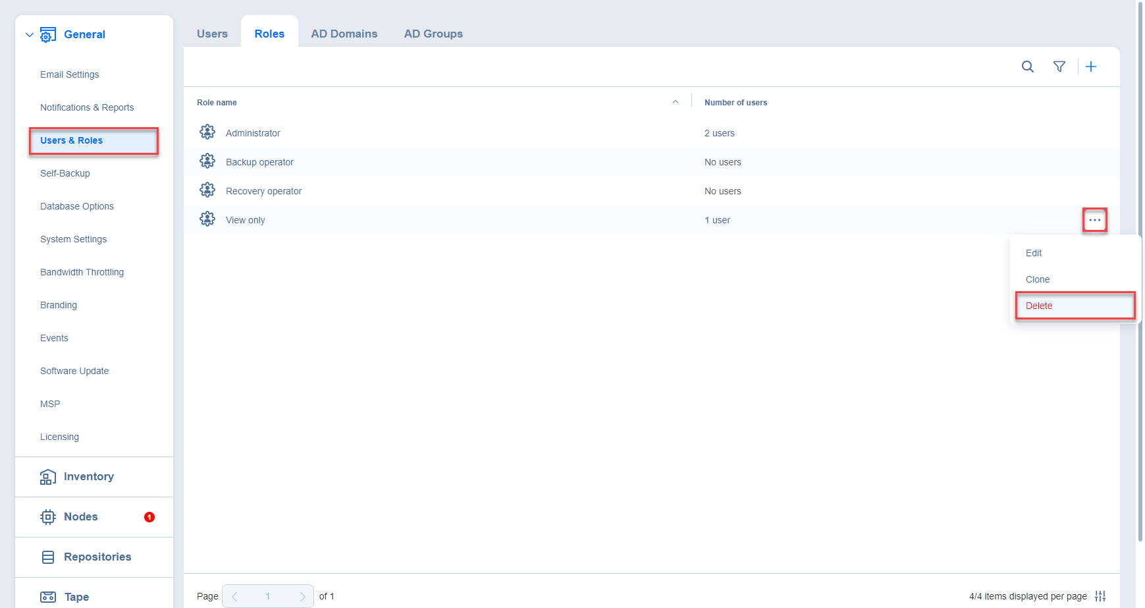The image size is (1145, 608).
Task: Click the search magnifier icon
Action: point(1027,67)
